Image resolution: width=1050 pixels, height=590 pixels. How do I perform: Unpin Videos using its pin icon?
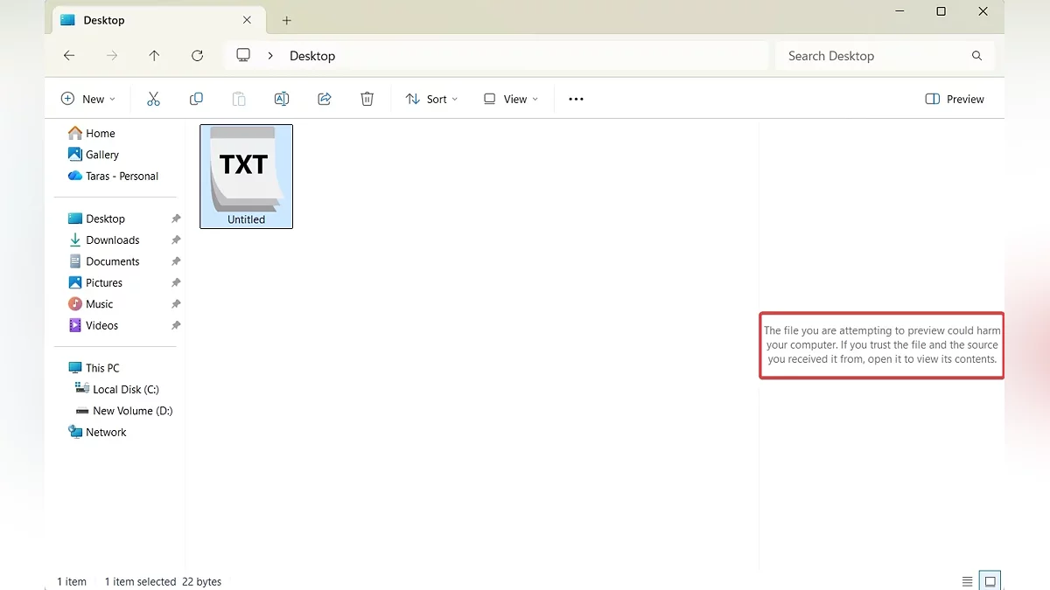click(176, 325)
